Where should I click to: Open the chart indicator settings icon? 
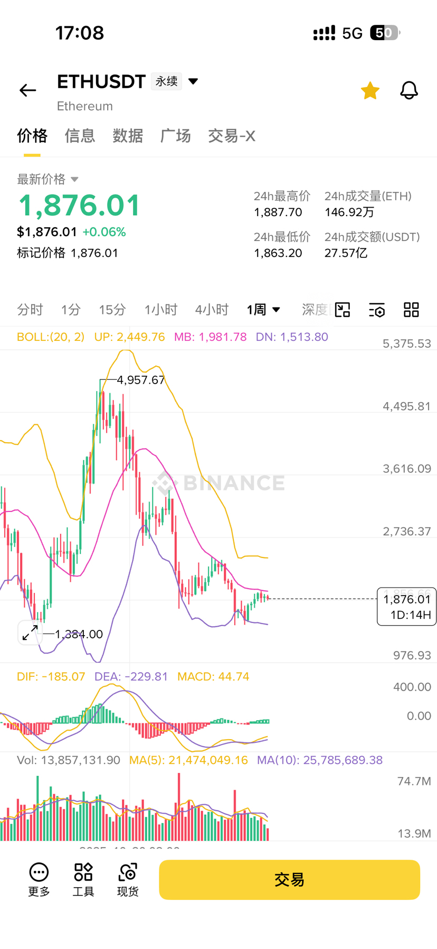coord(377,310)
